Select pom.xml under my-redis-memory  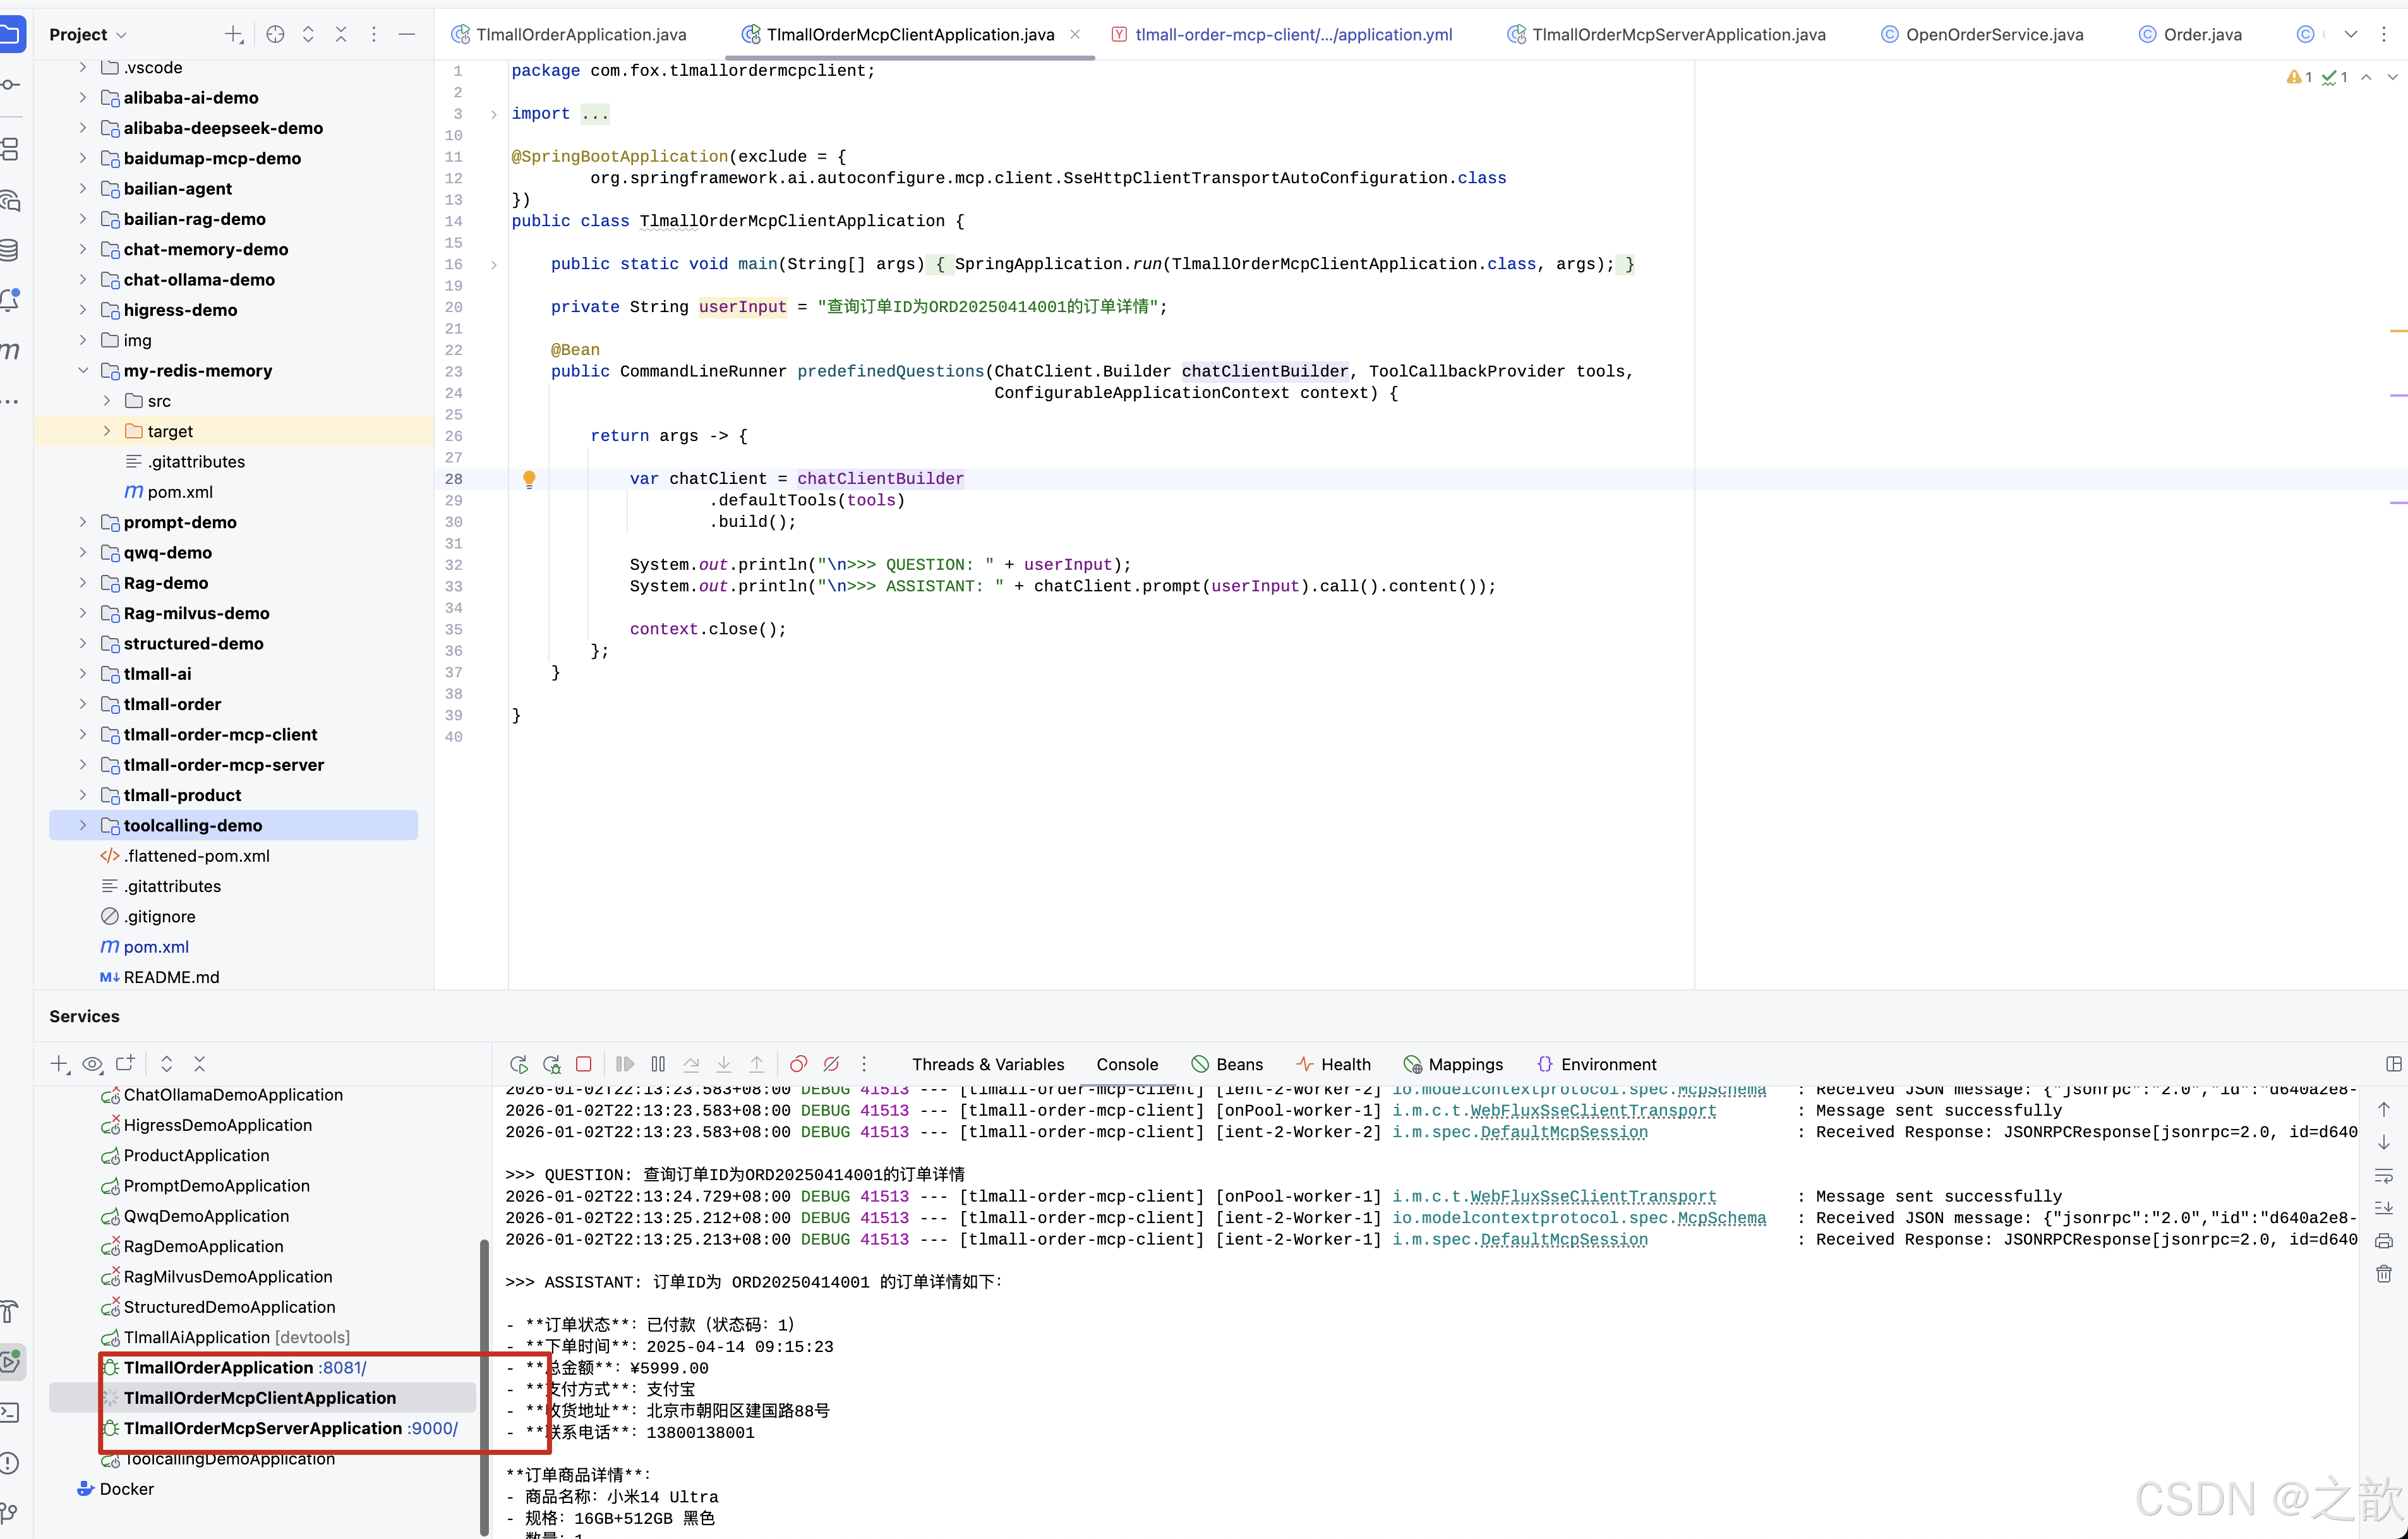[x=180, y=492]
